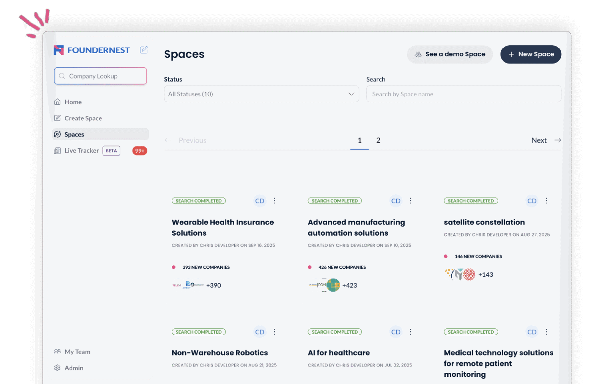Select the Spaces icon in the sidebar

click(x=57, y=134)
